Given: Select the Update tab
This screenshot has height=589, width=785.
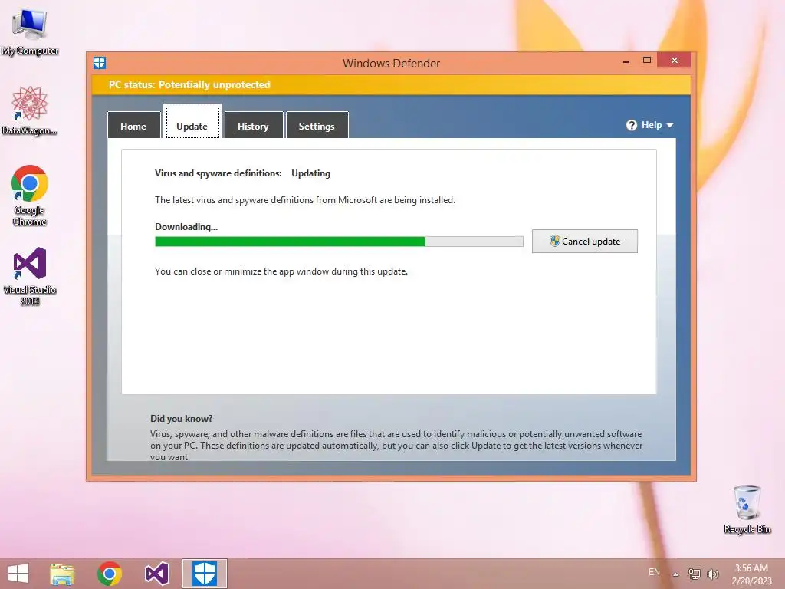Looking at the screenshot, I should [x=192, y=122].
